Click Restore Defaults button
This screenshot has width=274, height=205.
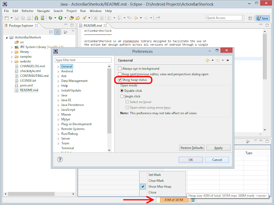(x=192, y=148)
